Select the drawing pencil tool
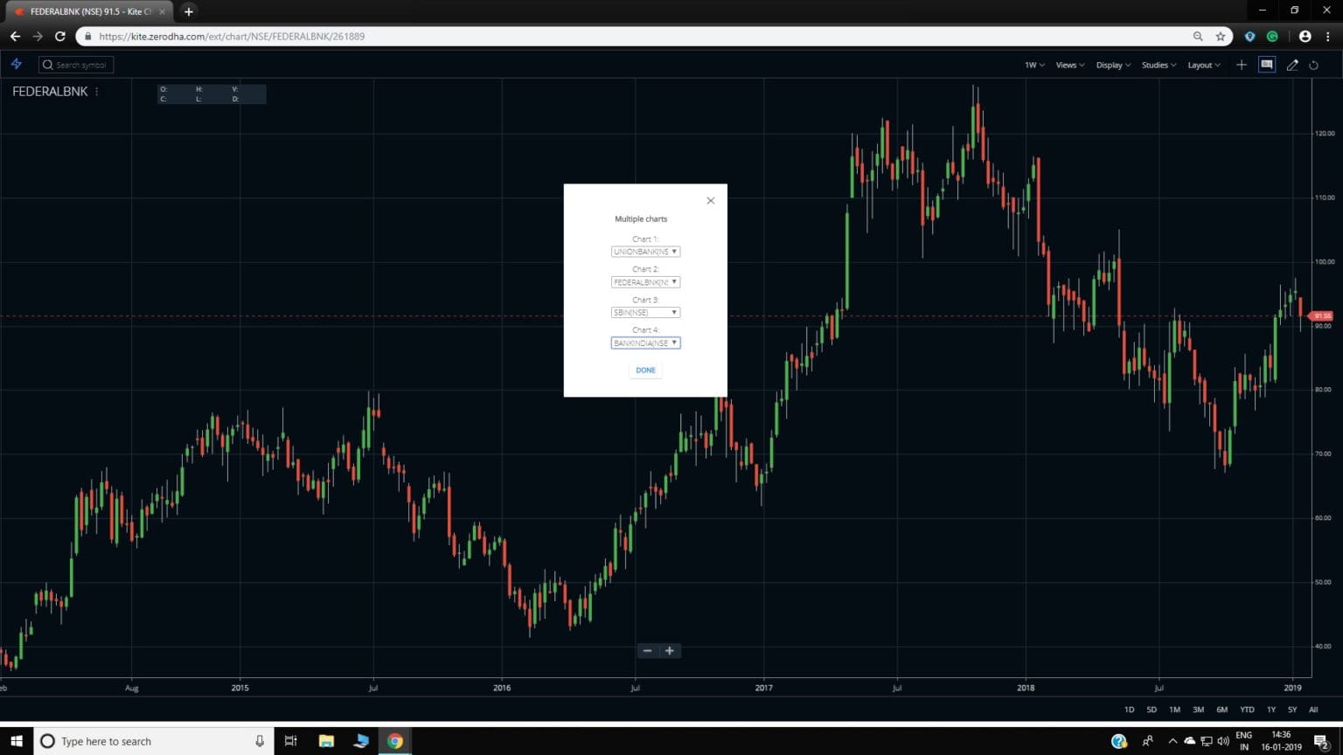 click(x=1292, y=65)
